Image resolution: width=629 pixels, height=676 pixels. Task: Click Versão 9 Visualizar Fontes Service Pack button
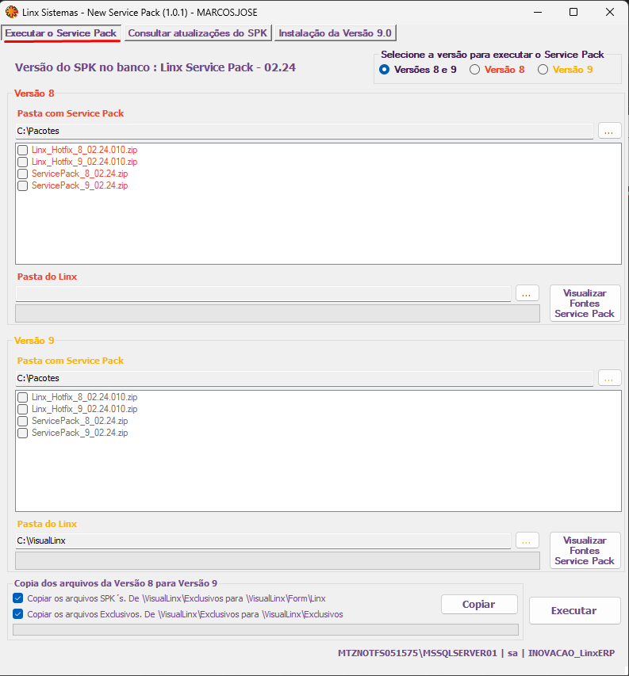click(x=585, y=551)
